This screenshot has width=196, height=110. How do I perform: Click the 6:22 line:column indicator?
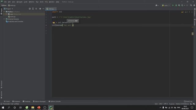click(x=156, y=104)
